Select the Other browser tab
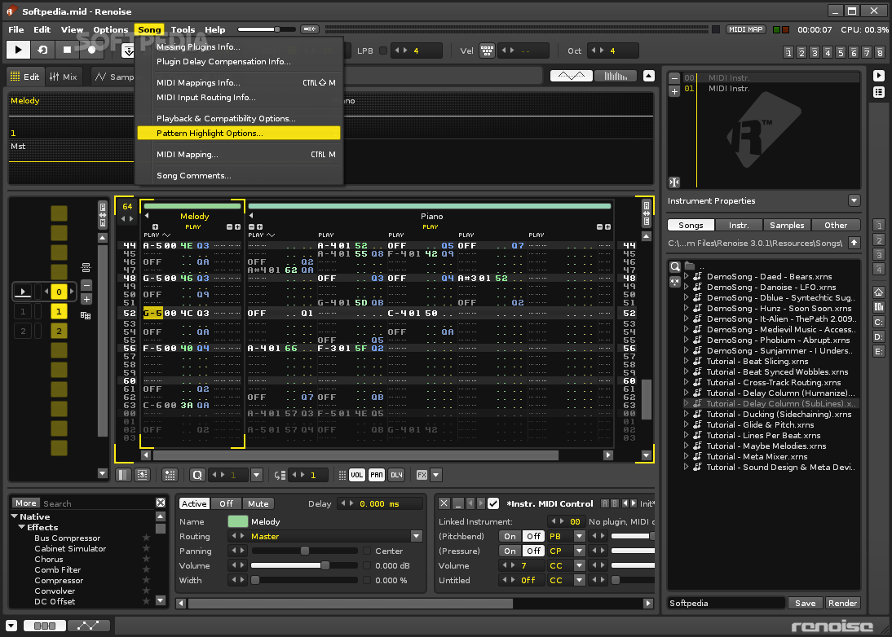 [x=836, y=225]
